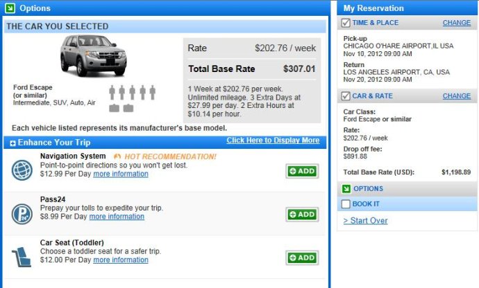Click the green Options arrow icon in header
Image resolution: width=479 pixels, height=288 pixels.
point(10,8)
